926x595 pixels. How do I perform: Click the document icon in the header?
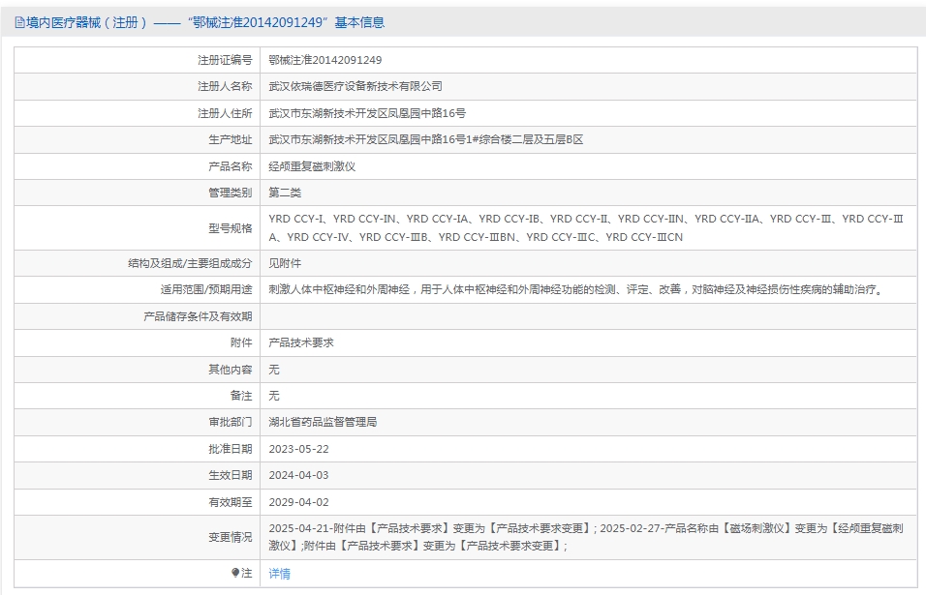(19, 23)
